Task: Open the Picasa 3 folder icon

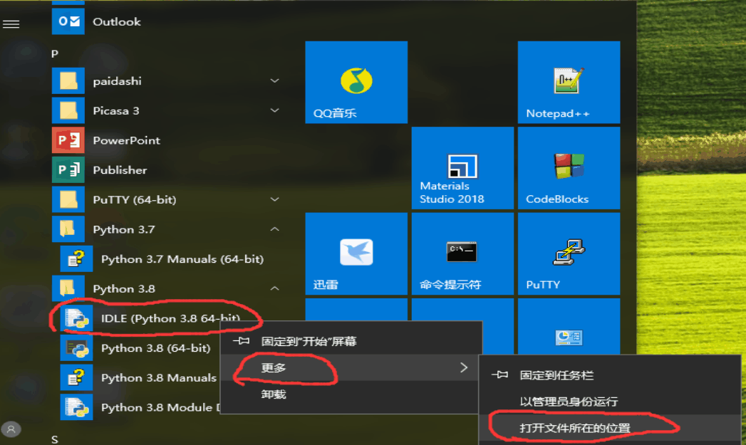Action: click(68, 111)
